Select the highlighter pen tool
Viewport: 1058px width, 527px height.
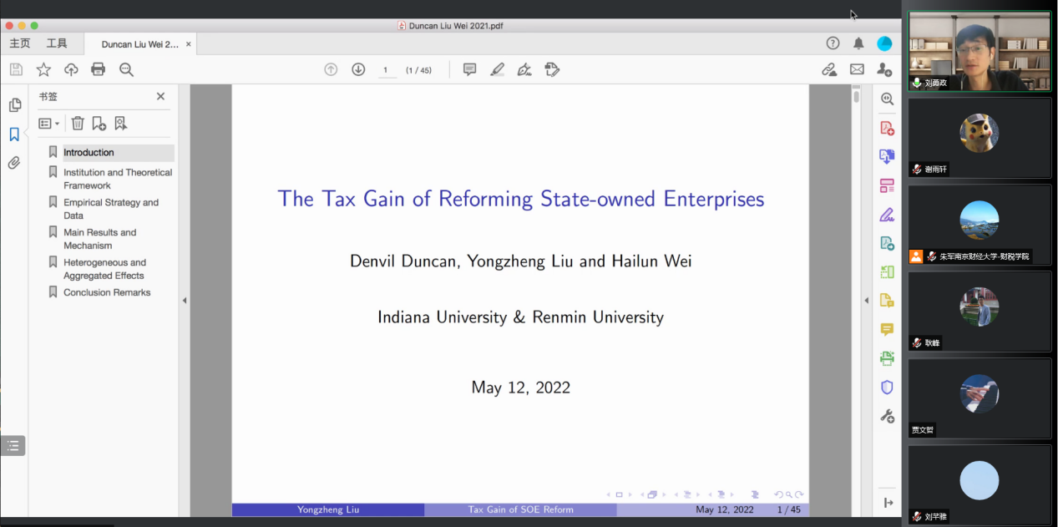497,69
